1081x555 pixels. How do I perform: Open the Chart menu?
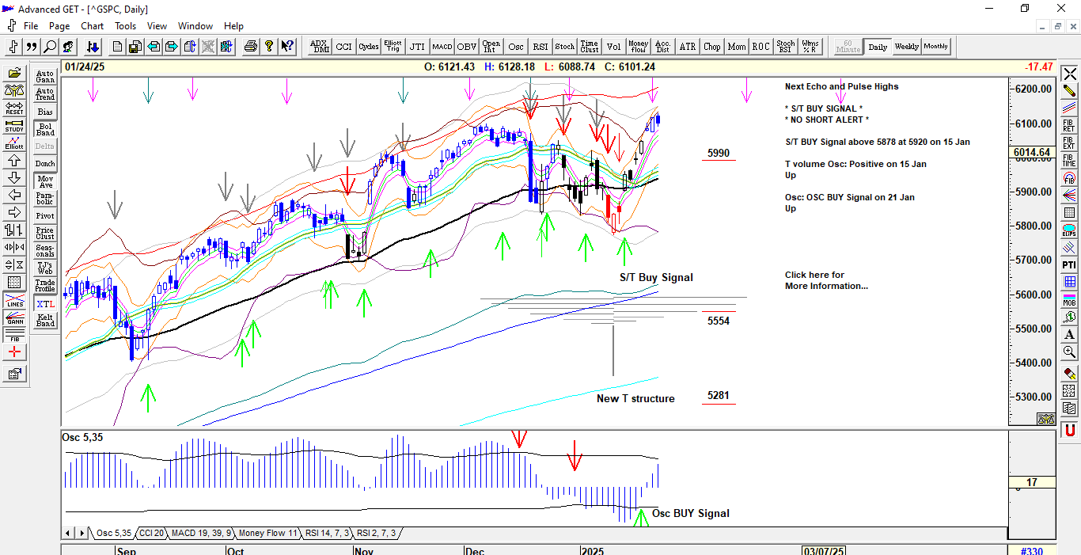pos(93,26)
